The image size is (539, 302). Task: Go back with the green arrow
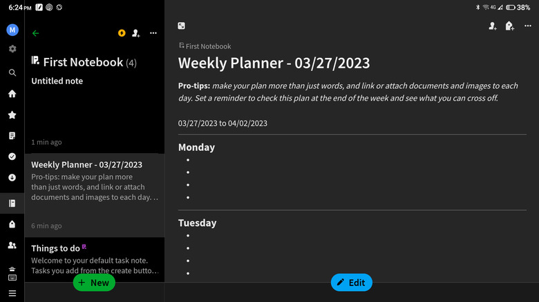pyautogui.click(x=36, y=33)
